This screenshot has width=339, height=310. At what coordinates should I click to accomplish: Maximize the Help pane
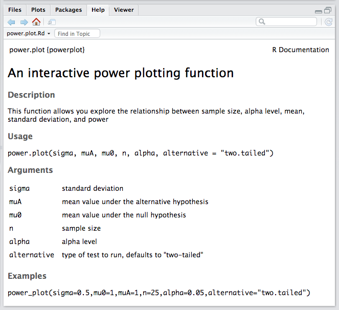coord(328,10)
